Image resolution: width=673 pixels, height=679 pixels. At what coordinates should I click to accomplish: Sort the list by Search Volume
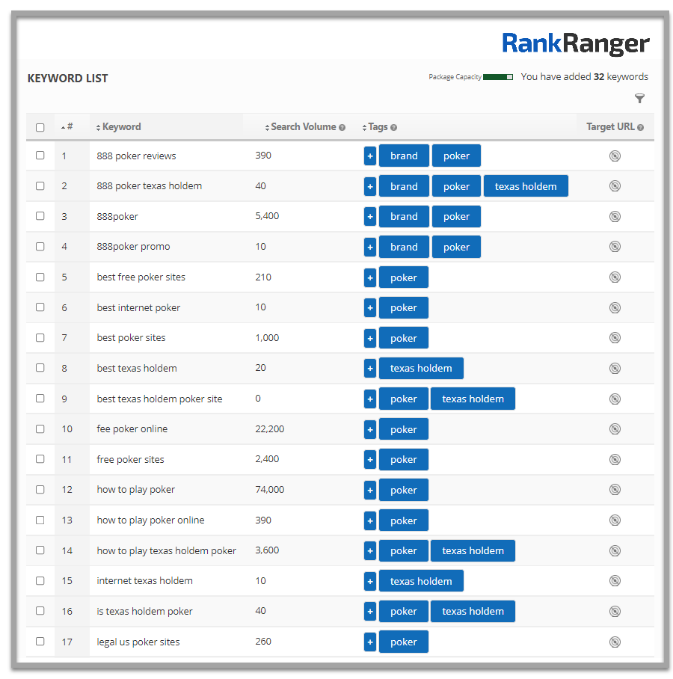coord(301,127)
